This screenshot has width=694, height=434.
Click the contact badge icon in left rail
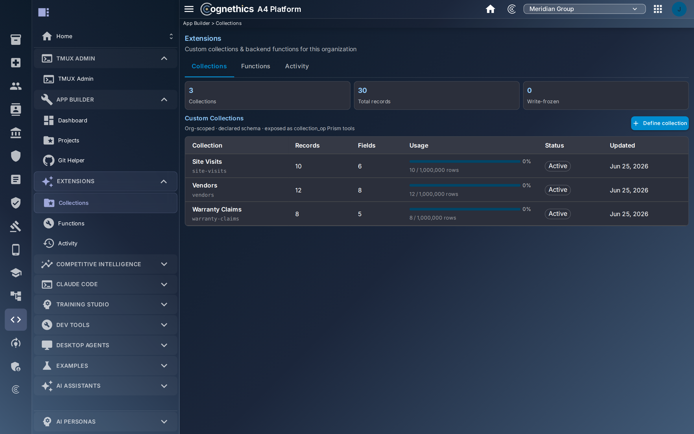(x=16, y=109)
